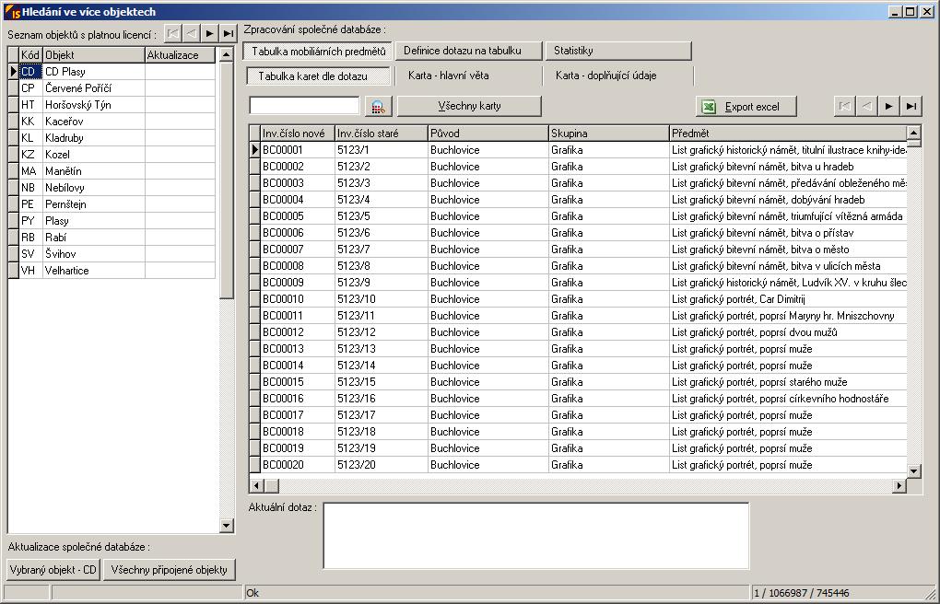This screenshot has width=940, height=604.
Task: Click the search input field
Action: 304,106
